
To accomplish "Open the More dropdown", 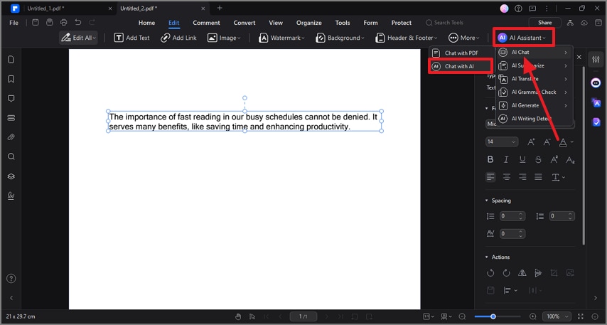I will click(x=463, y=38).
